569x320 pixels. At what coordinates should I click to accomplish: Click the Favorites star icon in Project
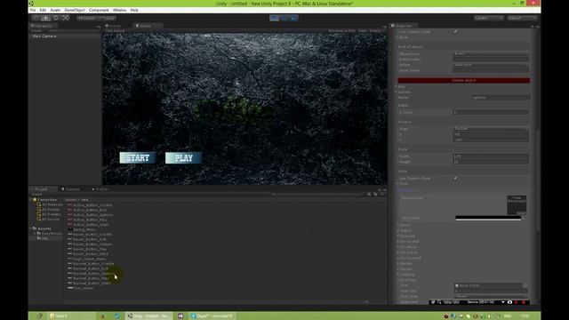tap(36, 199)
